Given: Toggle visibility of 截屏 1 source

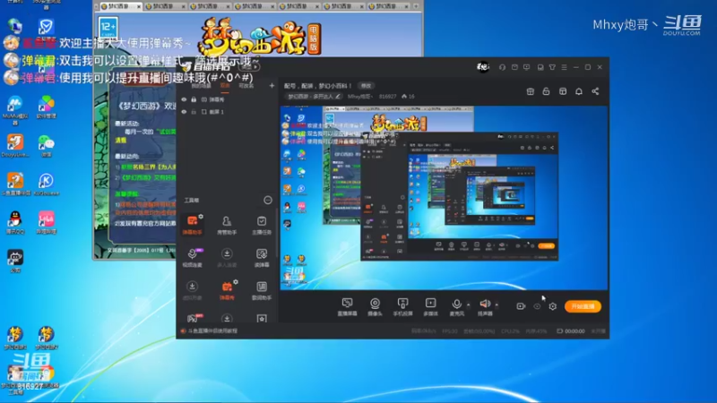Looking at the screenshot, I should tap(184, 111).
